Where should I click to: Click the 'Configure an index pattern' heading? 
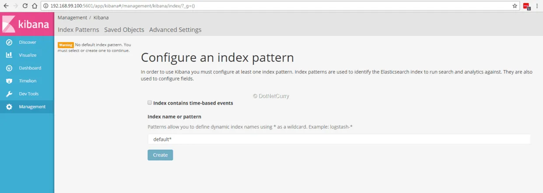click(x=217, y=58)
